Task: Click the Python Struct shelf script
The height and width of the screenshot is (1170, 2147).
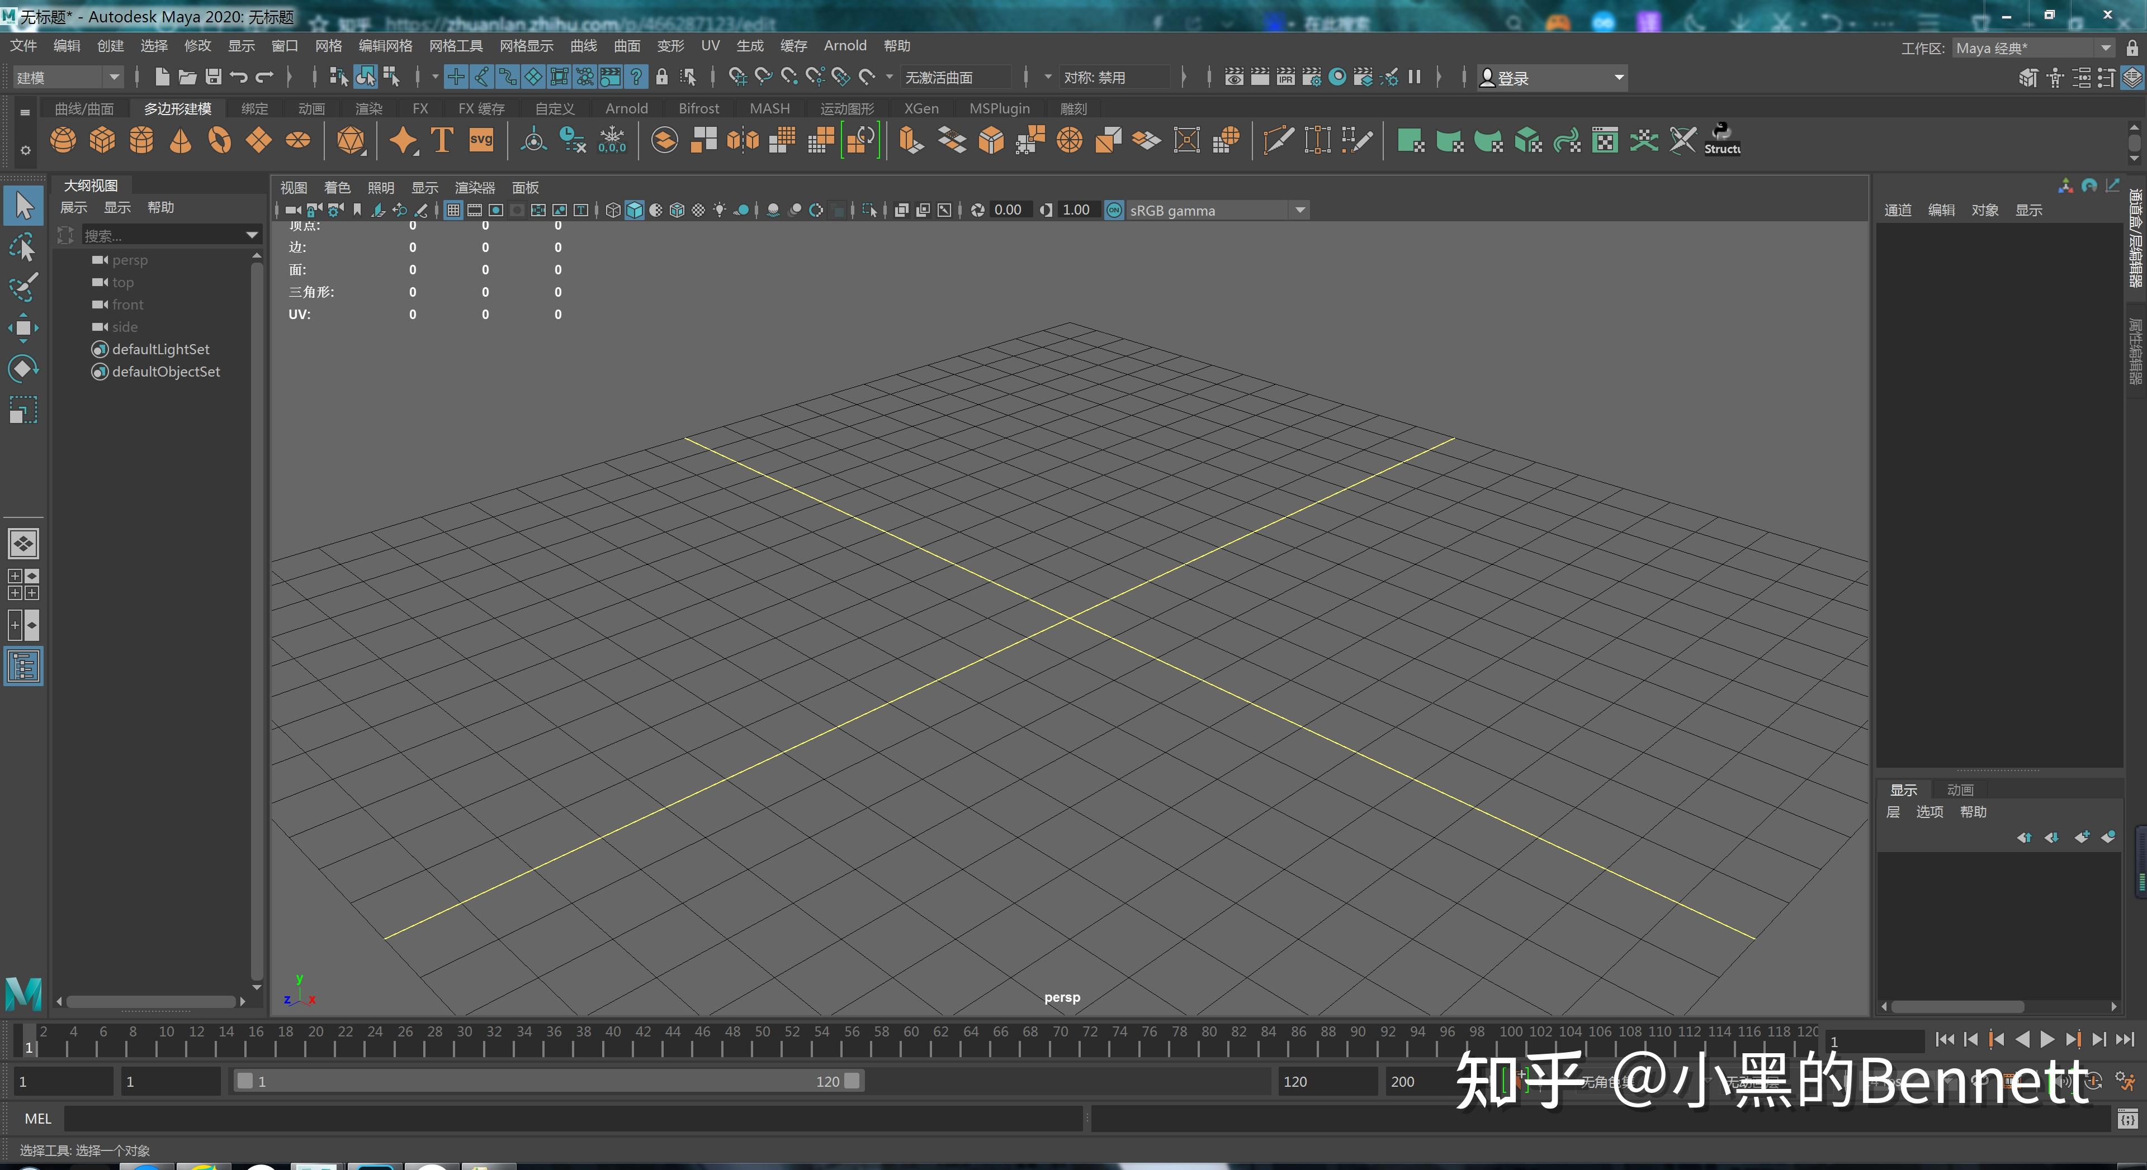Action: tap(1722, 140)
